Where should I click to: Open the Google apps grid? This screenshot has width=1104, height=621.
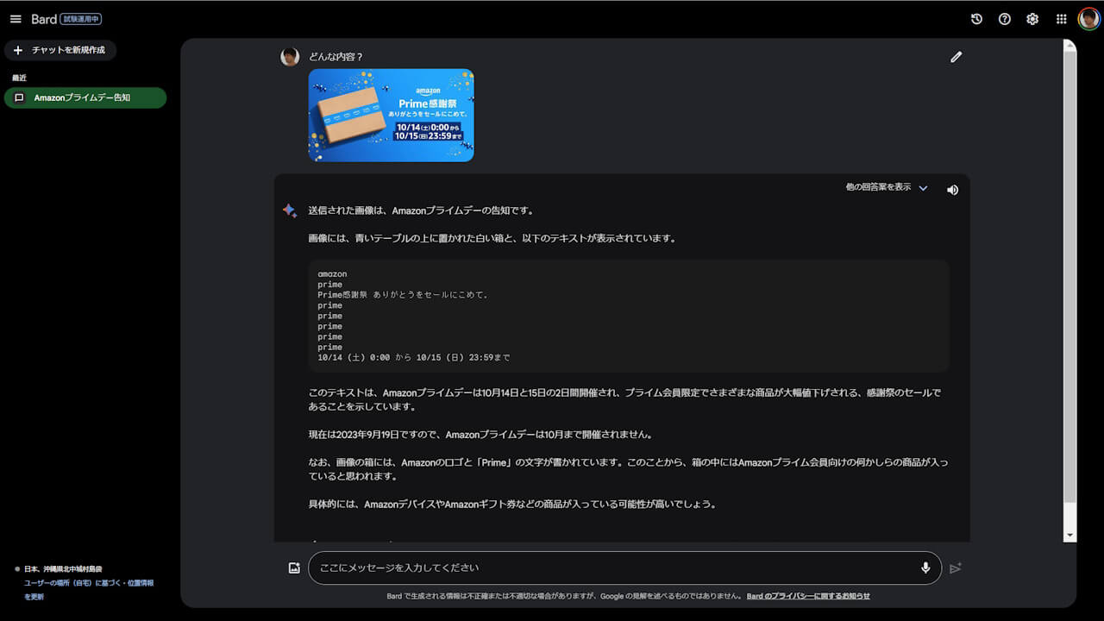1062,19
